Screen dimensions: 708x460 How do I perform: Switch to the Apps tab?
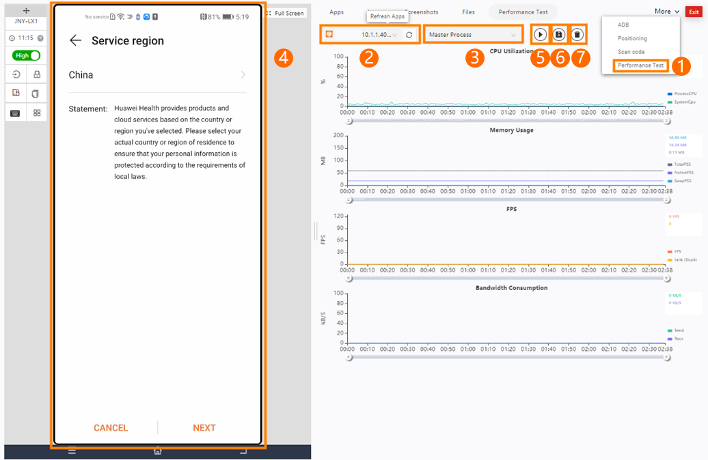(x=336, y=12)
